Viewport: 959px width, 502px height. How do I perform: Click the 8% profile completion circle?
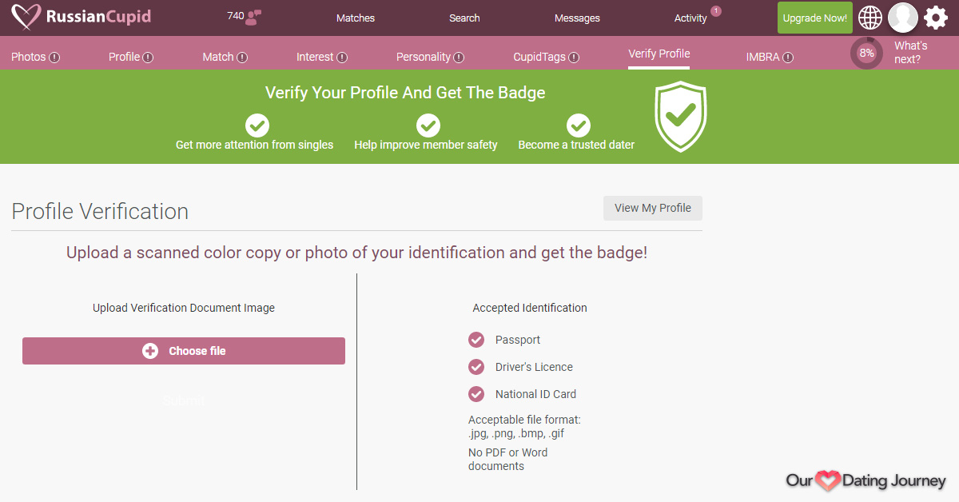point(866,54)
